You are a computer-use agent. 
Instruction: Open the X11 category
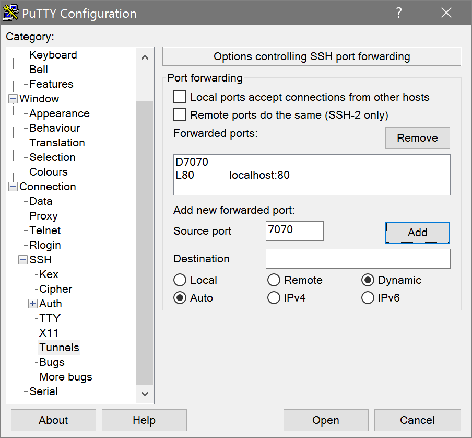click(49, 333)
